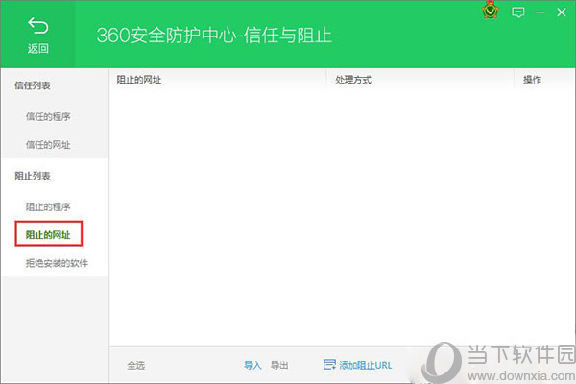Click the 导出 export link
The width and height of the screenshot is (576, 384).
click(279, 365)
